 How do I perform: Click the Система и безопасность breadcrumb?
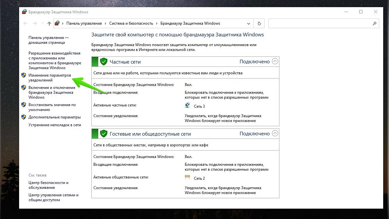coord(131,23)
